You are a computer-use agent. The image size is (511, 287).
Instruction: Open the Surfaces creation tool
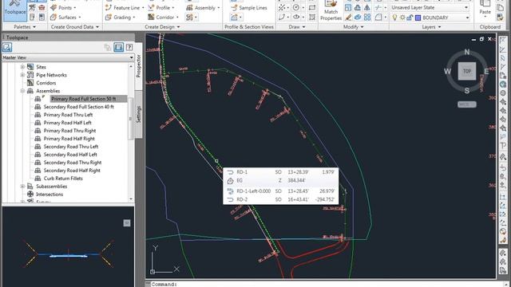[65, 18]
